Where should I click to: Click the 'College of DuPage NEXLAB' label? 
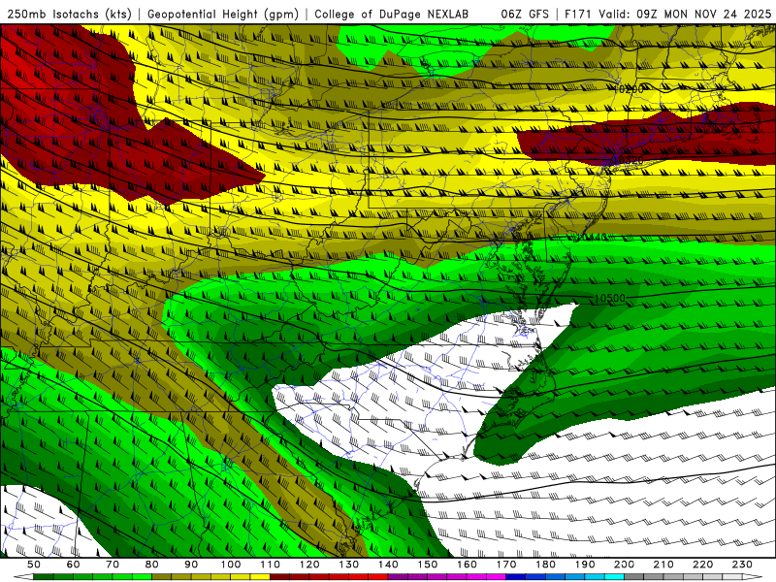(x=391, y=14)
